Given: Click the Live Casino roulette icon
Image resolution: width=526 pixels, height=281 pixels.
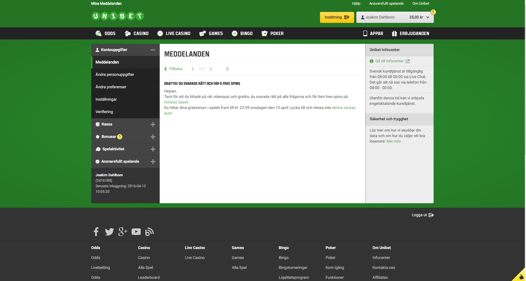Looking at the screenshot, I should pyautogui.click(x=160, y=33).
